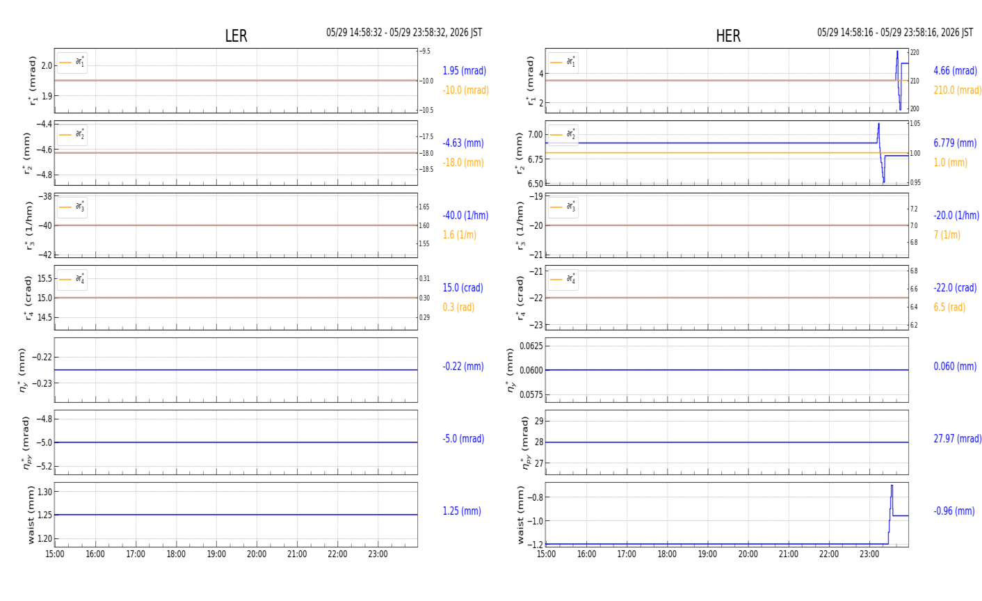Click the LER ηpy* (mrad) axis label
Screen dimensions: 982x601
pos(28,442)
